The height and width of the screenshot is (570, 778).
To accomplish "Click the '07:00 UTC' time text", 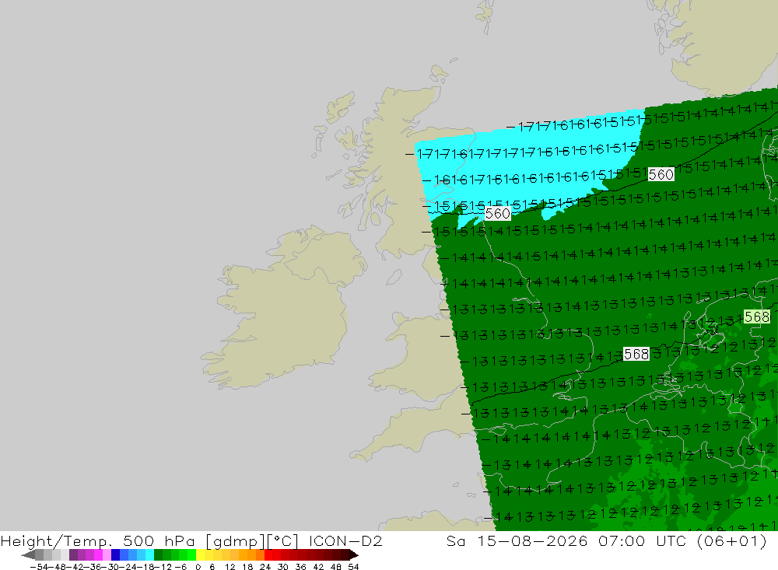I will 641,541.
